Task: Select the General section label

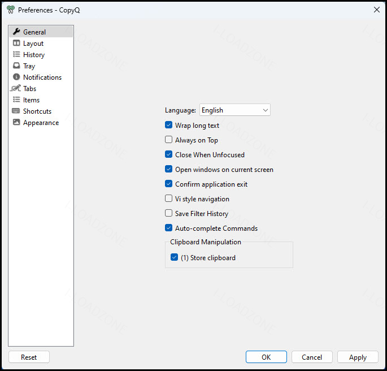Action: pyautogui.click(x=34, y=32)
